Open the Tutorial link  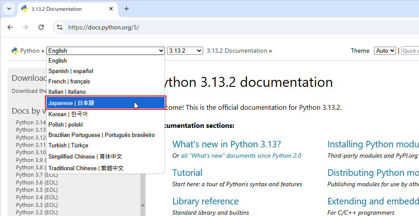187,173
